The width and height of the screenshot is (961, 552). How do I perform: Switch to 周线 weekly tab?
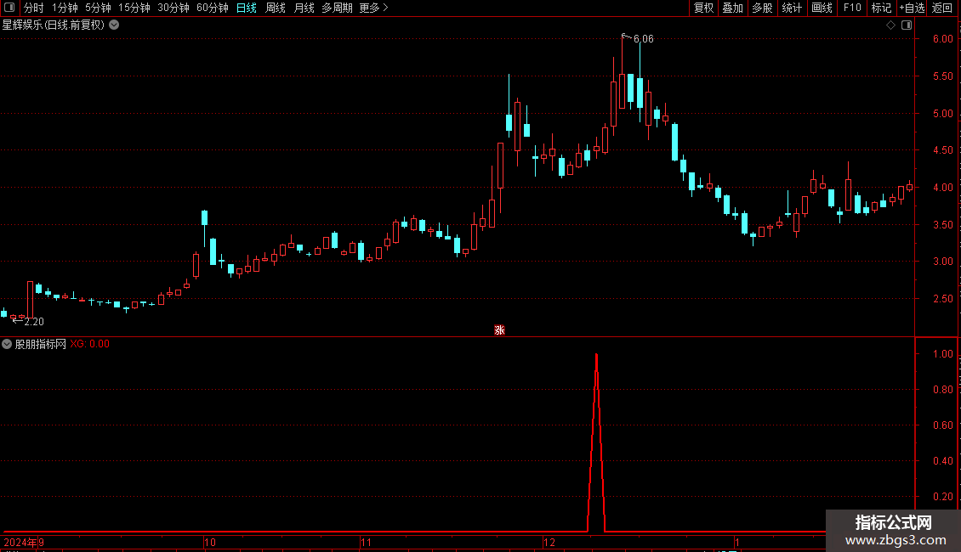(x=276, y=8)
